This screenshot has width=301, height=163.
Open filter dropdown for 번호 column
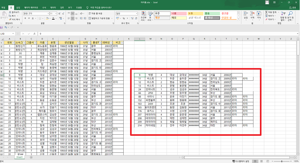(x=13, y=43)
